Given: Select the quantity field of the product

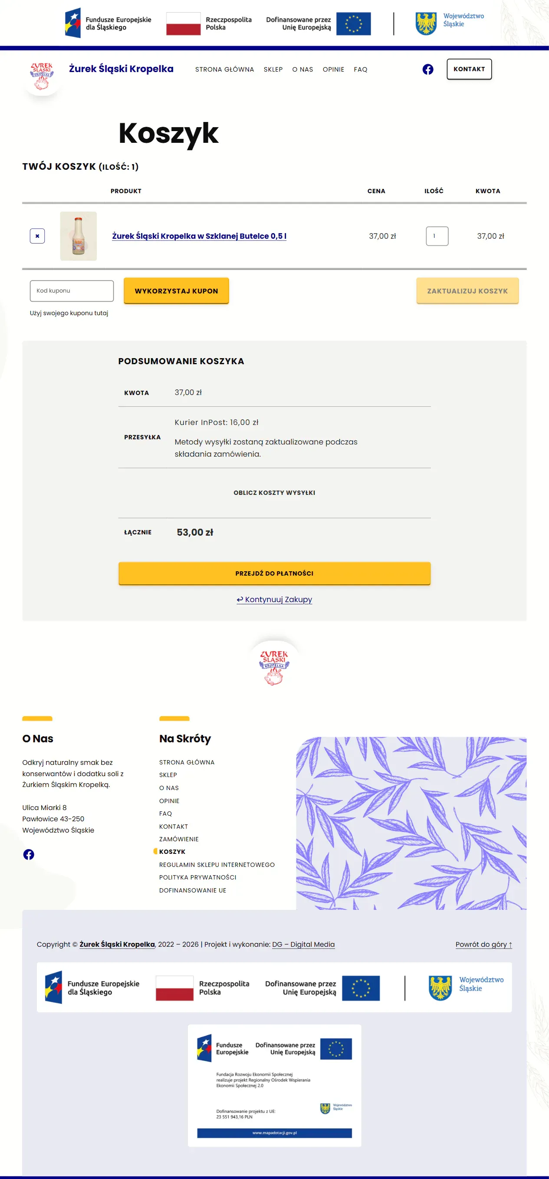Looking at the screenshot, I should click(437, 236).
